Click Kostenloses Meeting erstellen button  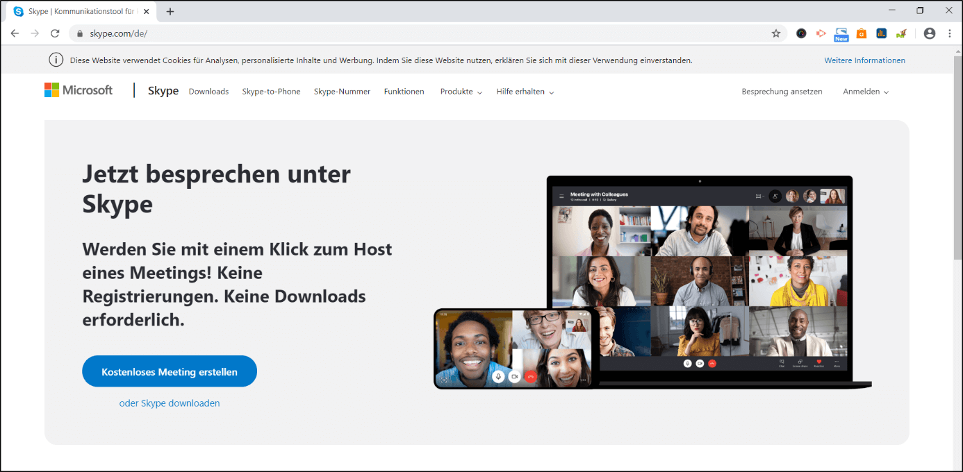[170, 371]
